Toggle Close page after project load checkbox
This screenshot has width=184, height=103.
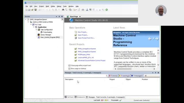tap(70, 66)
